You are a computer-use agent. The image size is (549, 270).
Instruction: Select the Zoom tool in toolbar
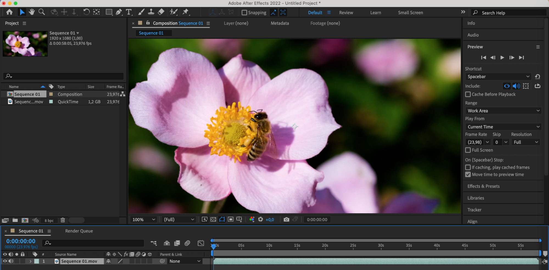42,12
